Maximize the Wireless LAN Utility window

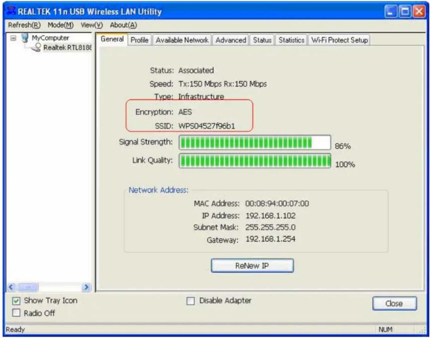click(405, 12)
